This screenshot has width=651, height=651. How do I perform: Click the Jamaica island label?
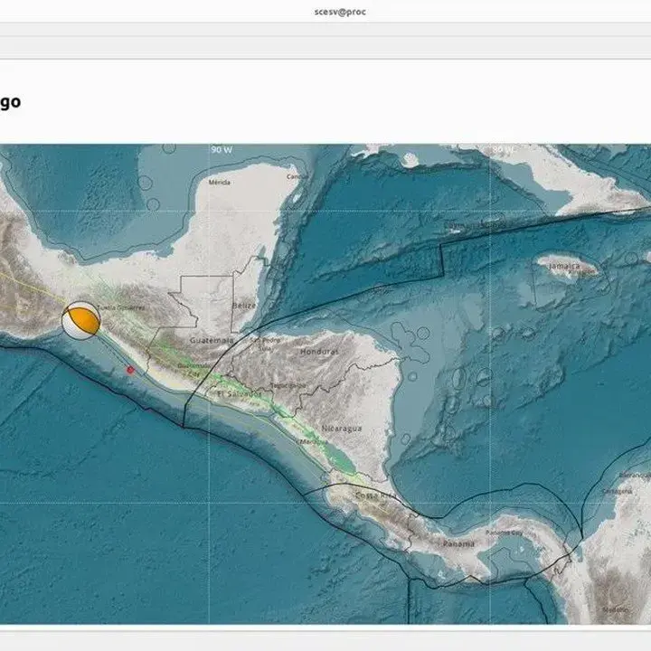pos(564,266)
